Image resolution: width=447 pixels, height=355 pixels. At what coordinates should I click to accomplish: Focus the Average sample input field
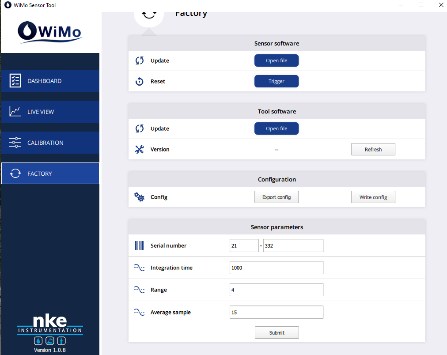click(277, 312)
